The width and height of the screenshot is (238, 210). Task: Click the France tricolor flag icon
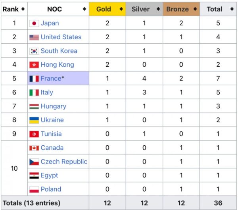click(x=34, y=79)
